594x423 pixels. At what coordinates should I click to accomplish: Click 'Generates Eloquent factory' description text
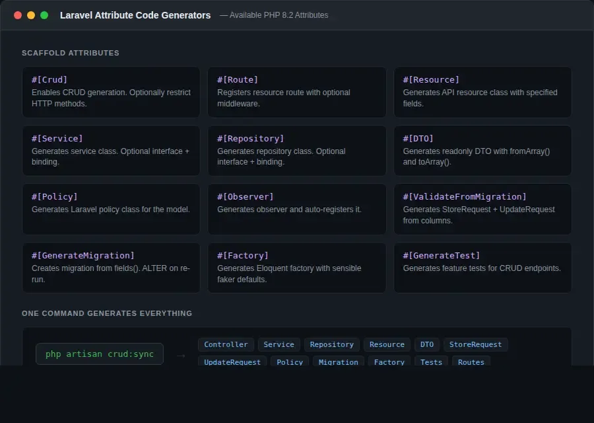(289, 274)
